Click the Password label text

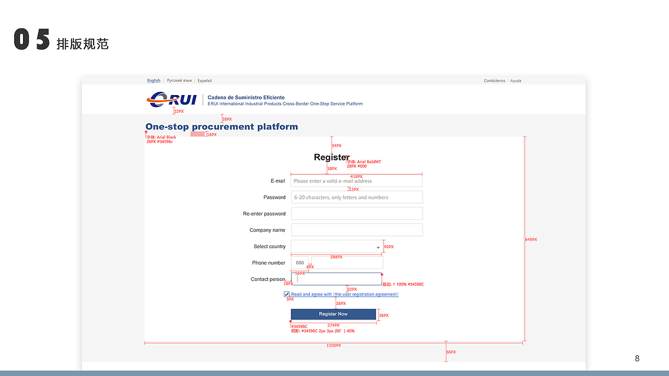coord(274,197)
